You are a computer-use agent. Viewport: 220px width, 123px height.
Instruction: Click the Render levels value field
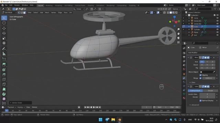click(207, 97)
